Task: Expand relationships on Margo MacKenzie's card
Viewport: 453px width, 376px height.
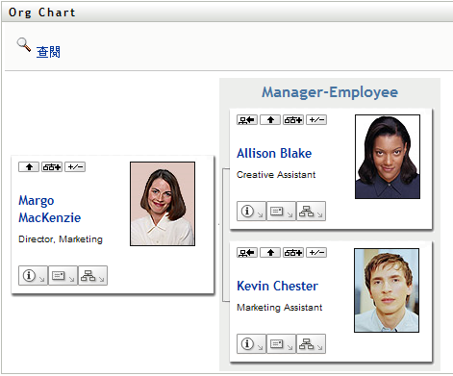Action: 52,167
